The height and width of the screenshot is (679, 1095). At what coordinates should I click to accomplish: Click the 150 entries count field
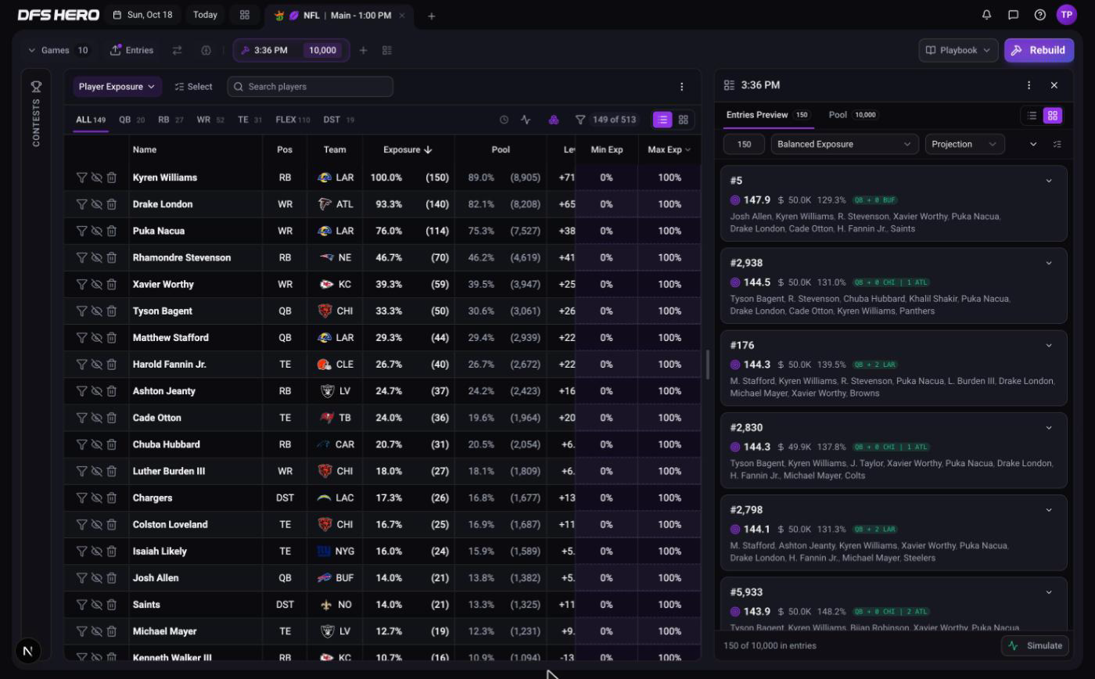[x=744, y=144]
